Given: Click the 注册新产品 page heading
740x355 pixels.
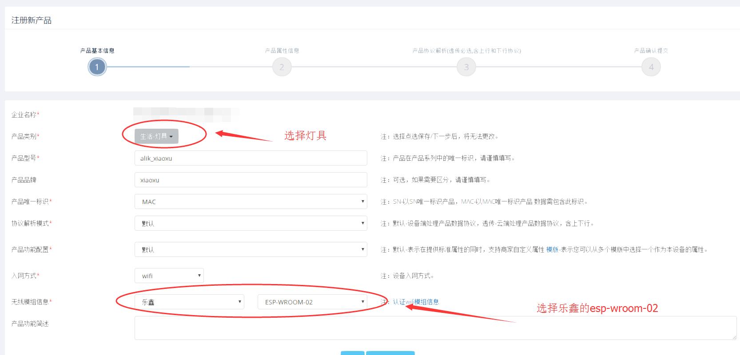Looking at the screenshot, I should point(32,20).
